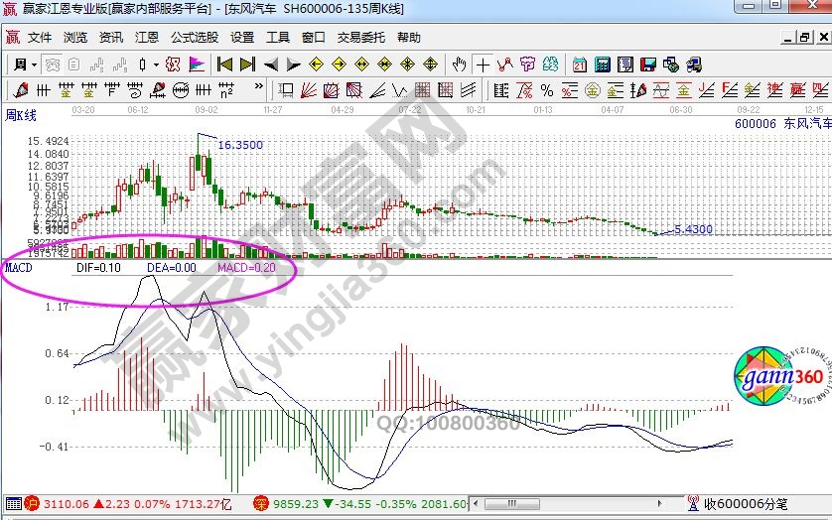Screen dimensions: 832x520
Task: Open the 江恩 menu
Action: [147, 37]
